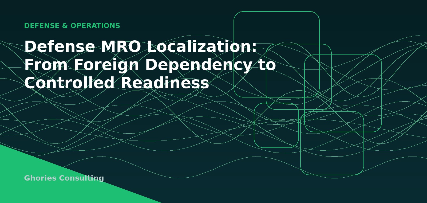
Task: Click the 'Ghories Consulting' brand name
Action: [64, 178]
